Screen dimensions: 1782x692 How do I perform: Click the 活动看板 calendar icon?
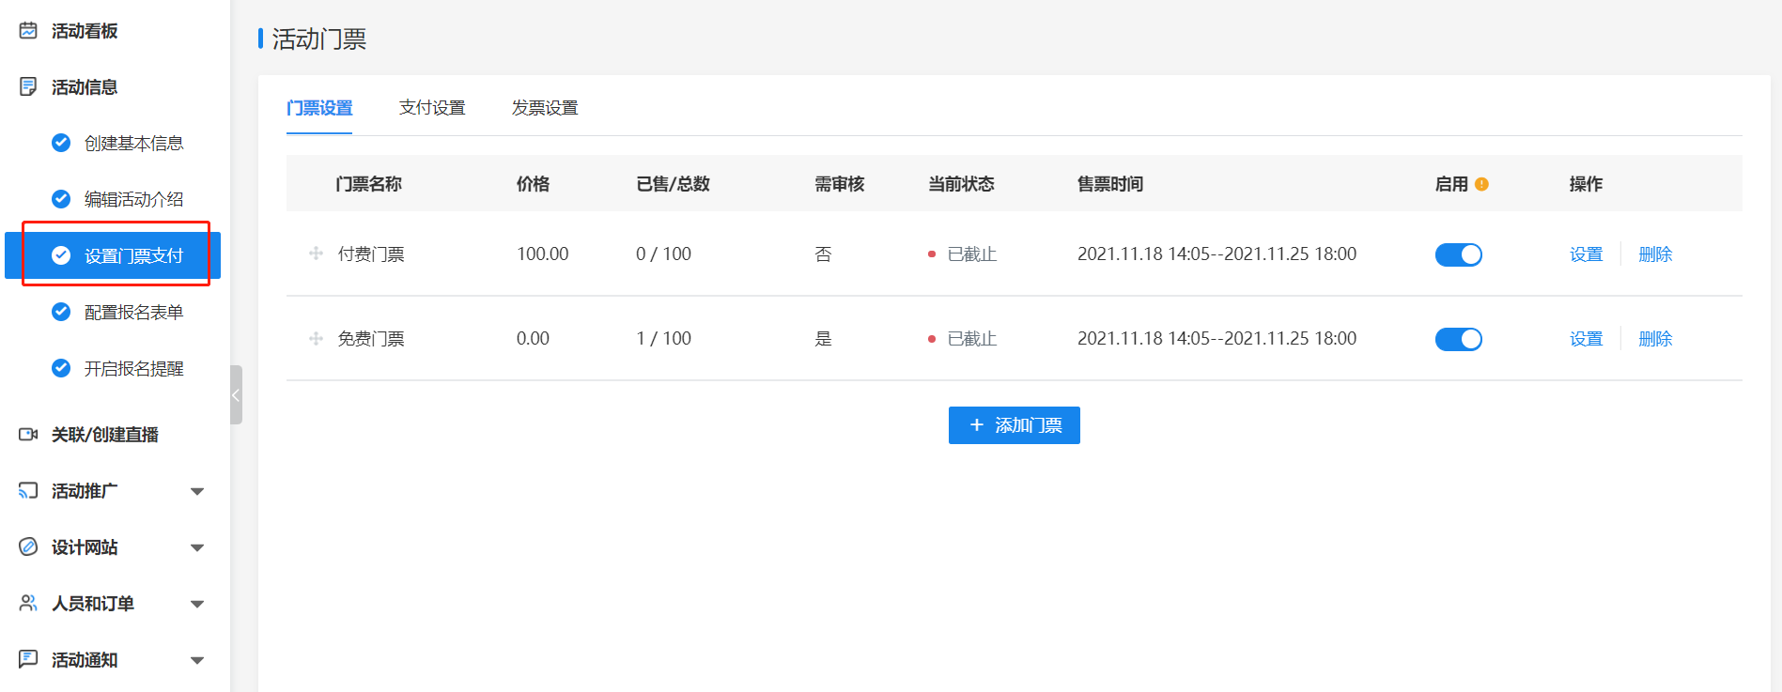tap(28, 31)
